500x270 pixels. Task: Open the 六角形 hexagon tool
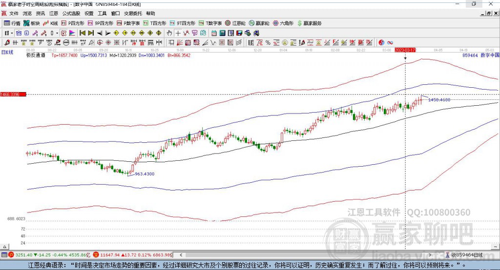283,23
